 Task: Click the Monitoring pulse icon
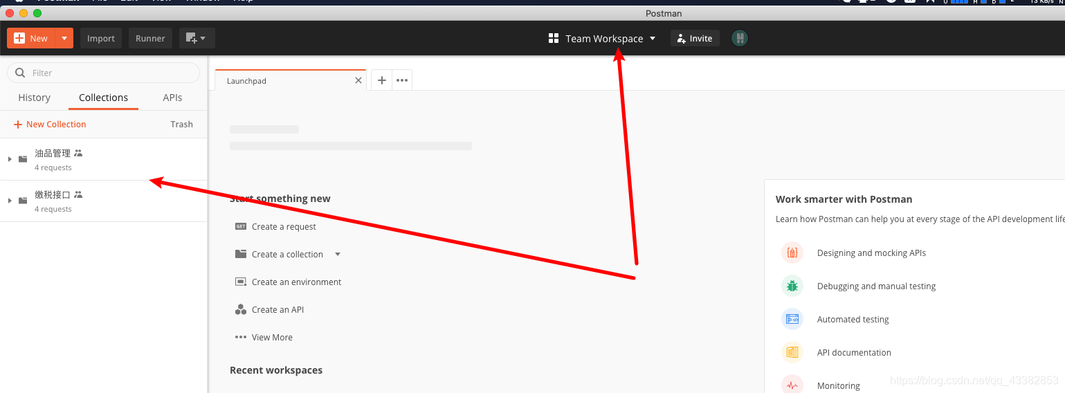[x=792, y=385]
